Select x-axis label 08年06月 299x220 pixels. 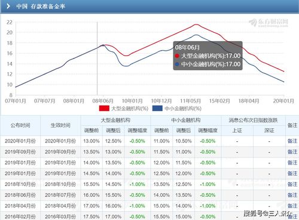pos(103,101)
